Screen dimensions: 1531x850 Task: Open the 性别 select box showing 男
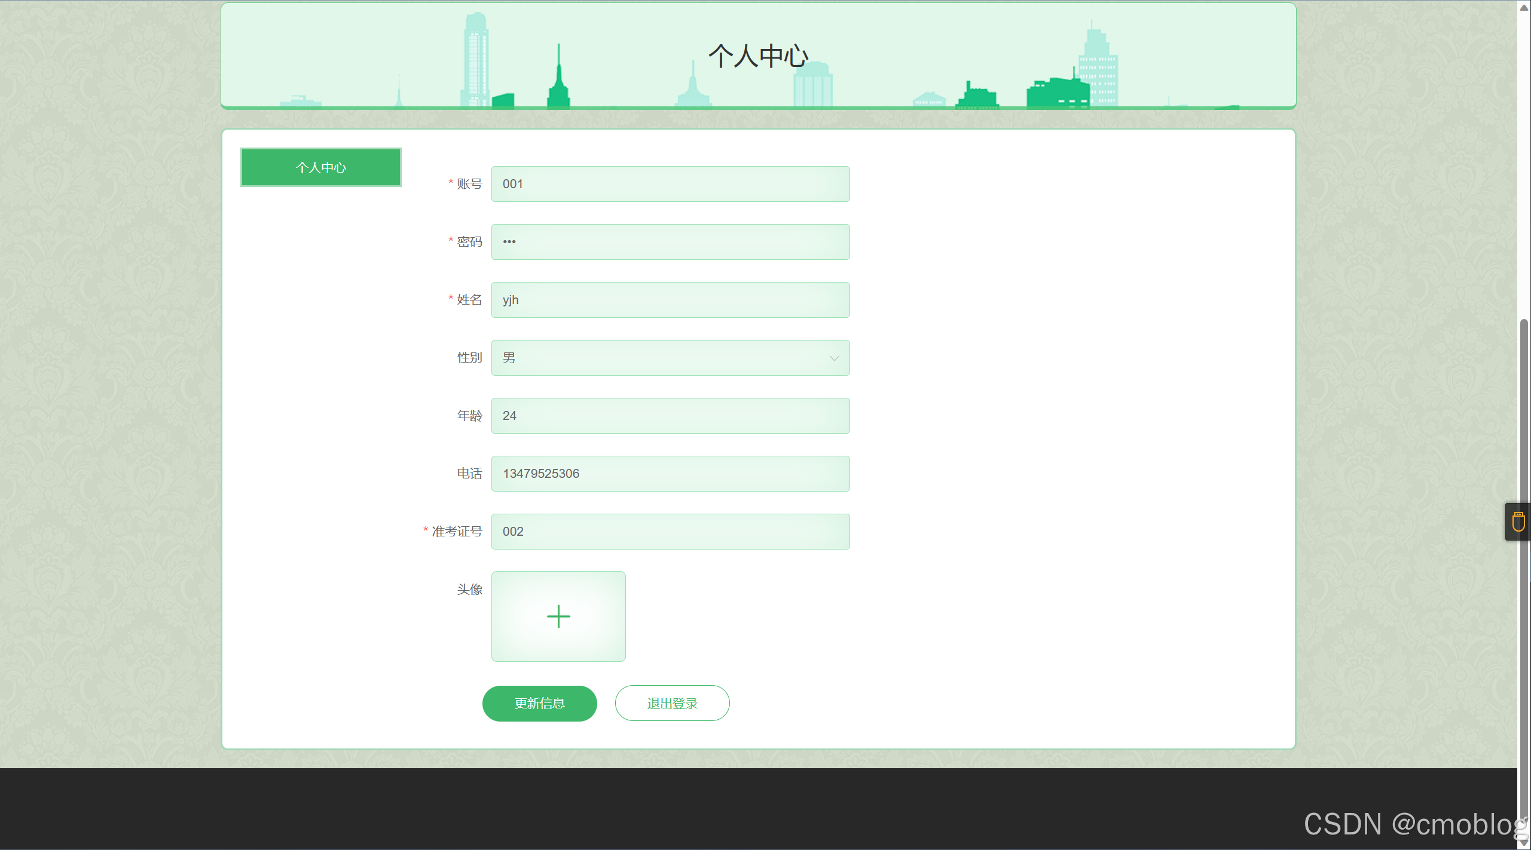[x=658, y=358]
